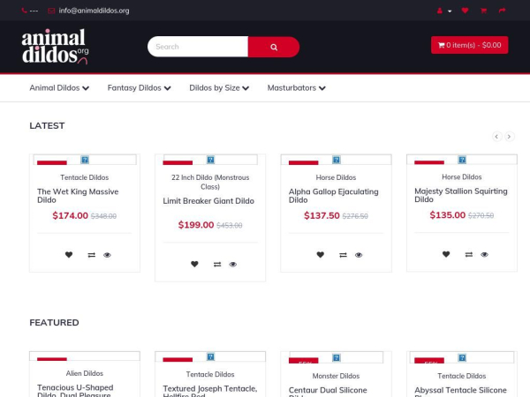Image resolution: width=530 pixels, height=397 pixels.
Task: Open the Masturbators navigation menu
Action: pyautogui.click(x=296, y=88)
